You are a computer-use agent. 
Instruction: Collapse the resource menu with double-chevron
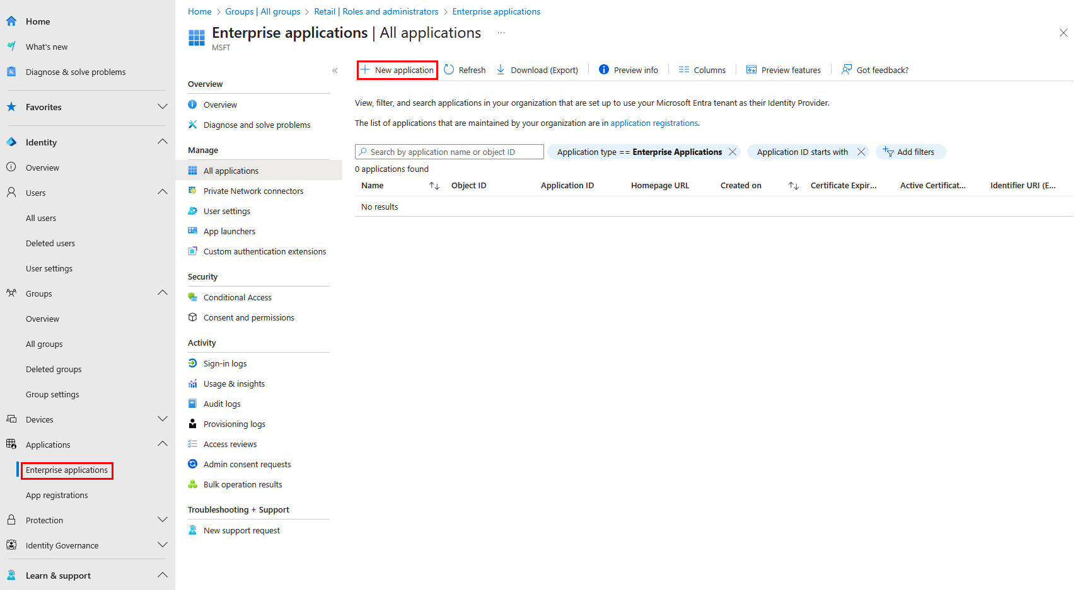click(335, 71)
